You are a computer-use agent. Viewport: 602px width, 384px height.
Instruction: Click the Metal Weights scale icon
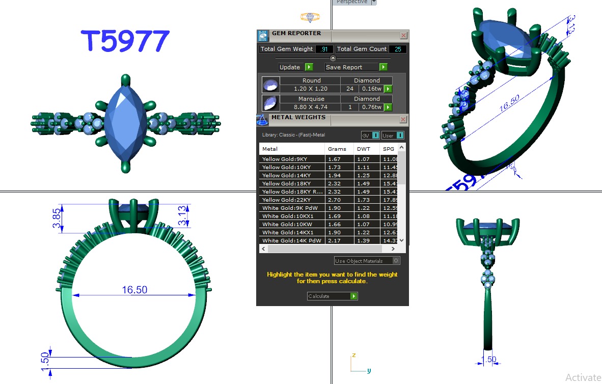(262, 120)
